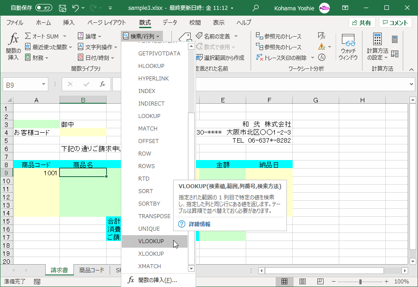The image size is (418, 287).
Task: Click the Search magnifier in the title bar
Action: click(255, 7)
